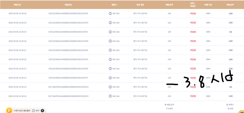Click the 베팅번호 column header

coord(68,5)
